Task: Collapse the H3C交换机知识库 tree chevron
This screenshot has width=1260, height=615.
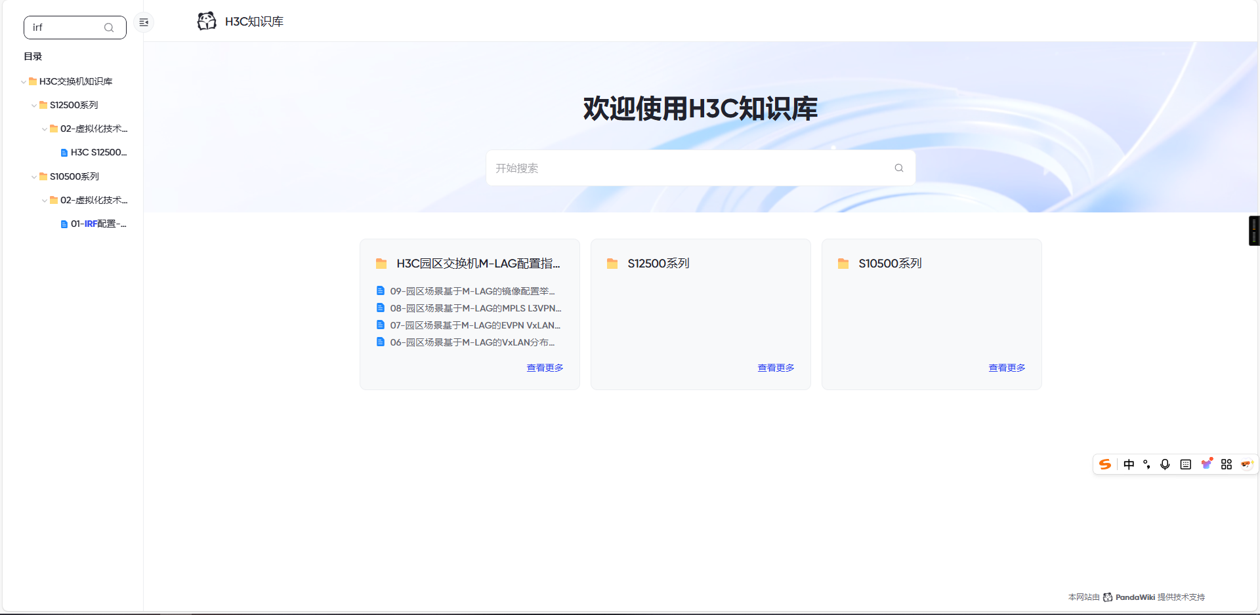Action: coord(24,82)
